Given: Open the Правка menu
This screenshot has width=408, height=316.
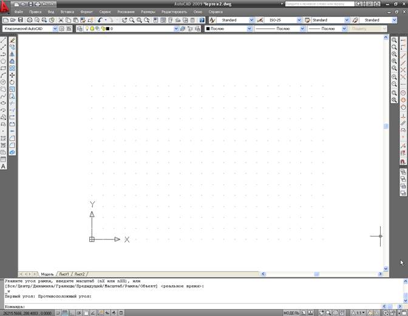Looking at the screenshot, I should (35, 12).
